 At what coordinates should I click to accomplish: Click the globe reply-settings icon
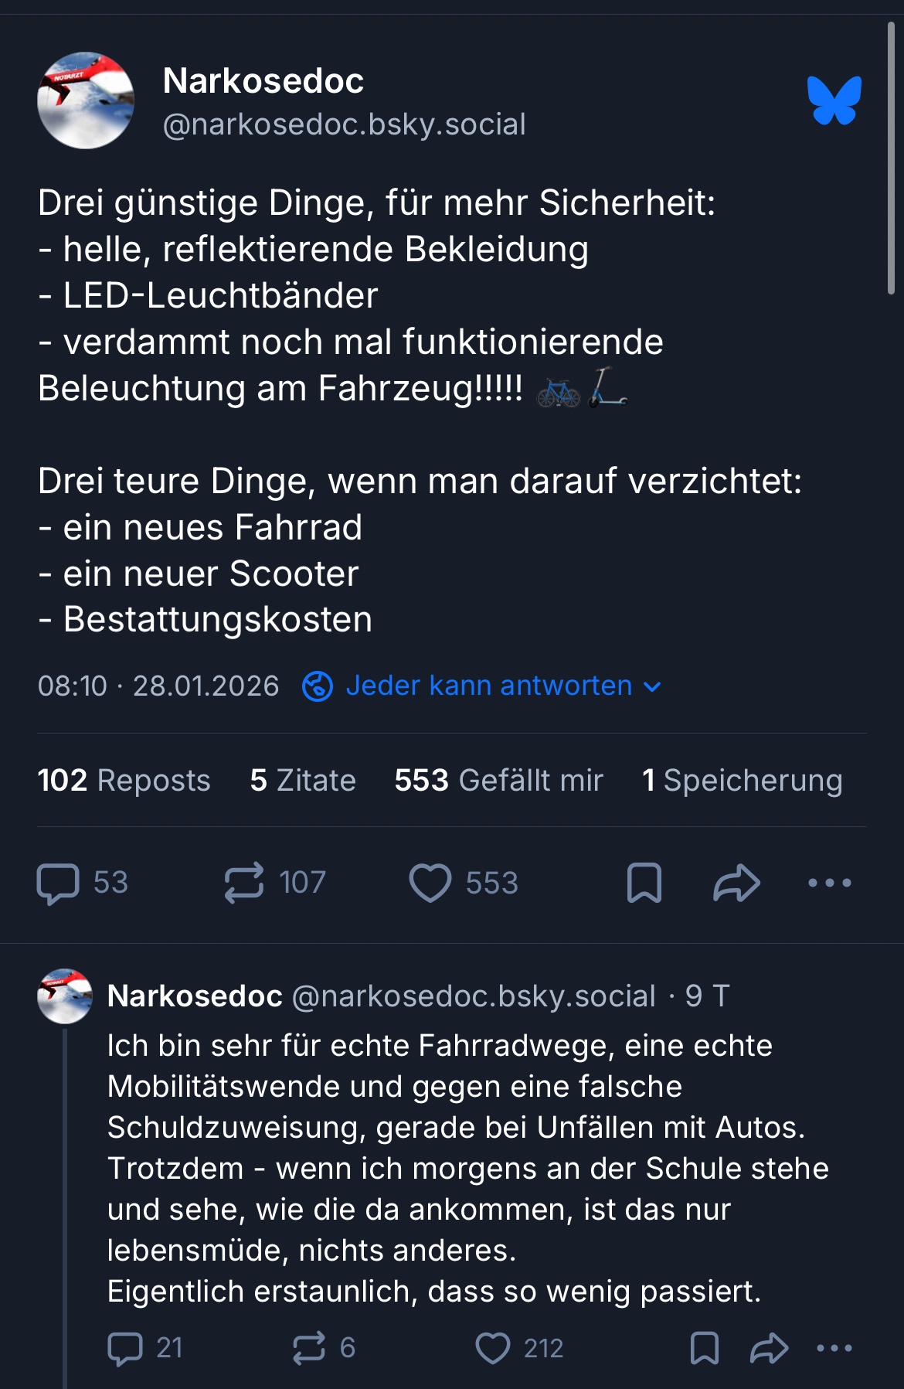coord(317,686)
